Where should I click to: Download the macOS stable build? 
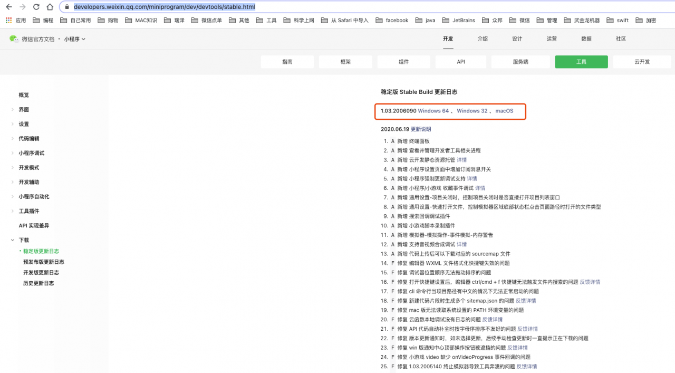[504, 111]
